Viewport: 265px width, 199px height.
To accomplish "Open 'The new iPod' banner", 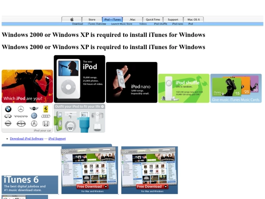I will (x=79, y=79).
